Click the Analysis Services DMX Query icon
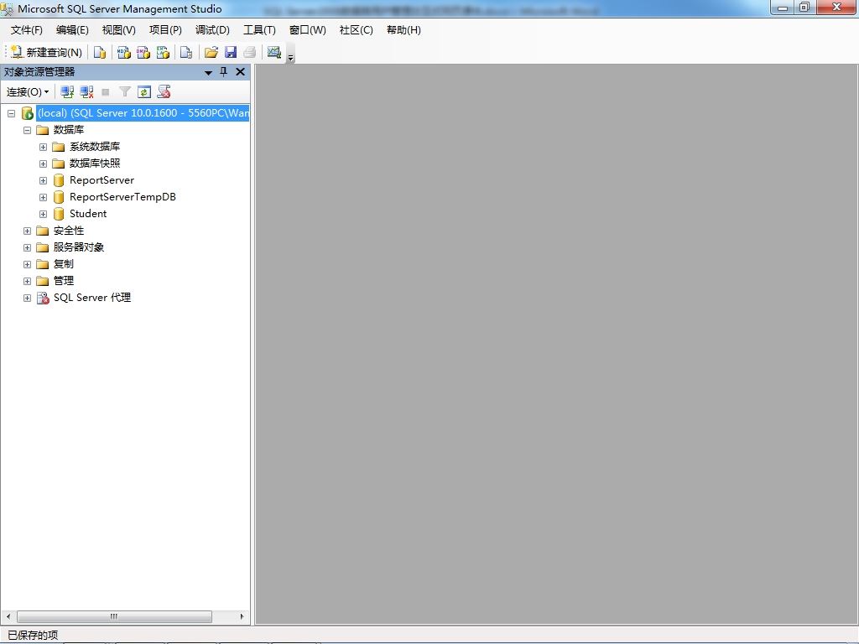This screenshot has height=644, width=859. click(143, 53)
